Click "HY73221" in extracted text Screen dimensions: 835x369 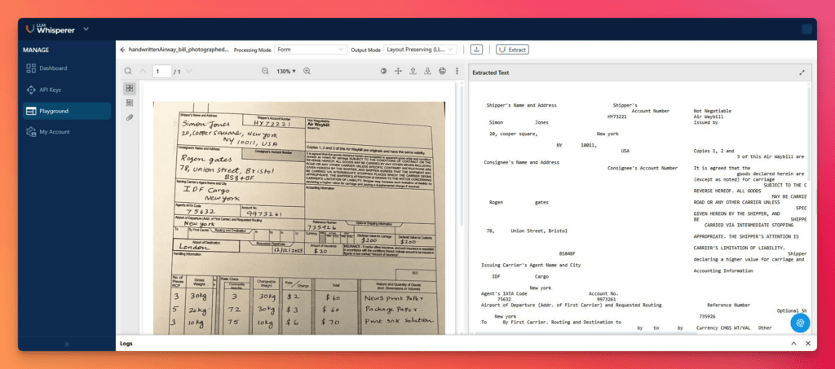tap(617, 116)
